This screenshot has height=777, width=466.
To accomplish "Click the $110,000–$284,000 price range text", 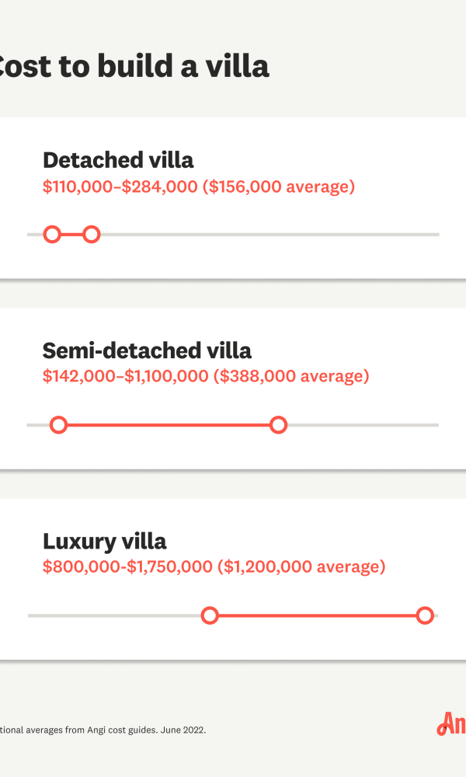I will pos(120,186).
